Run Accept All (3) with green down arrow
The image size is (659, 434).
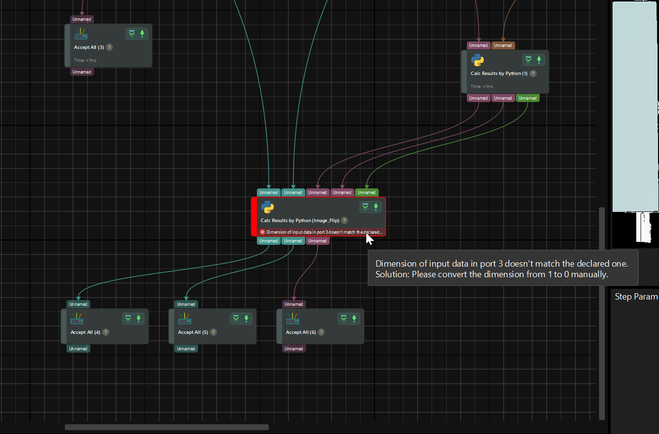[x=142, y=33]
